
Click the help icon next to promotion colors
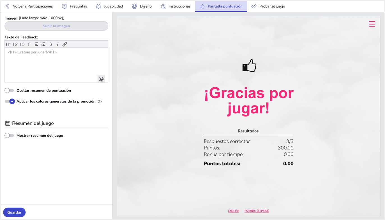click(100, 102)
